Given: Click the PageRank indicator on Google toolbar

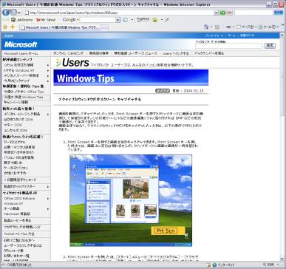Looking at the screenshot, I should (x=143, y=19).
